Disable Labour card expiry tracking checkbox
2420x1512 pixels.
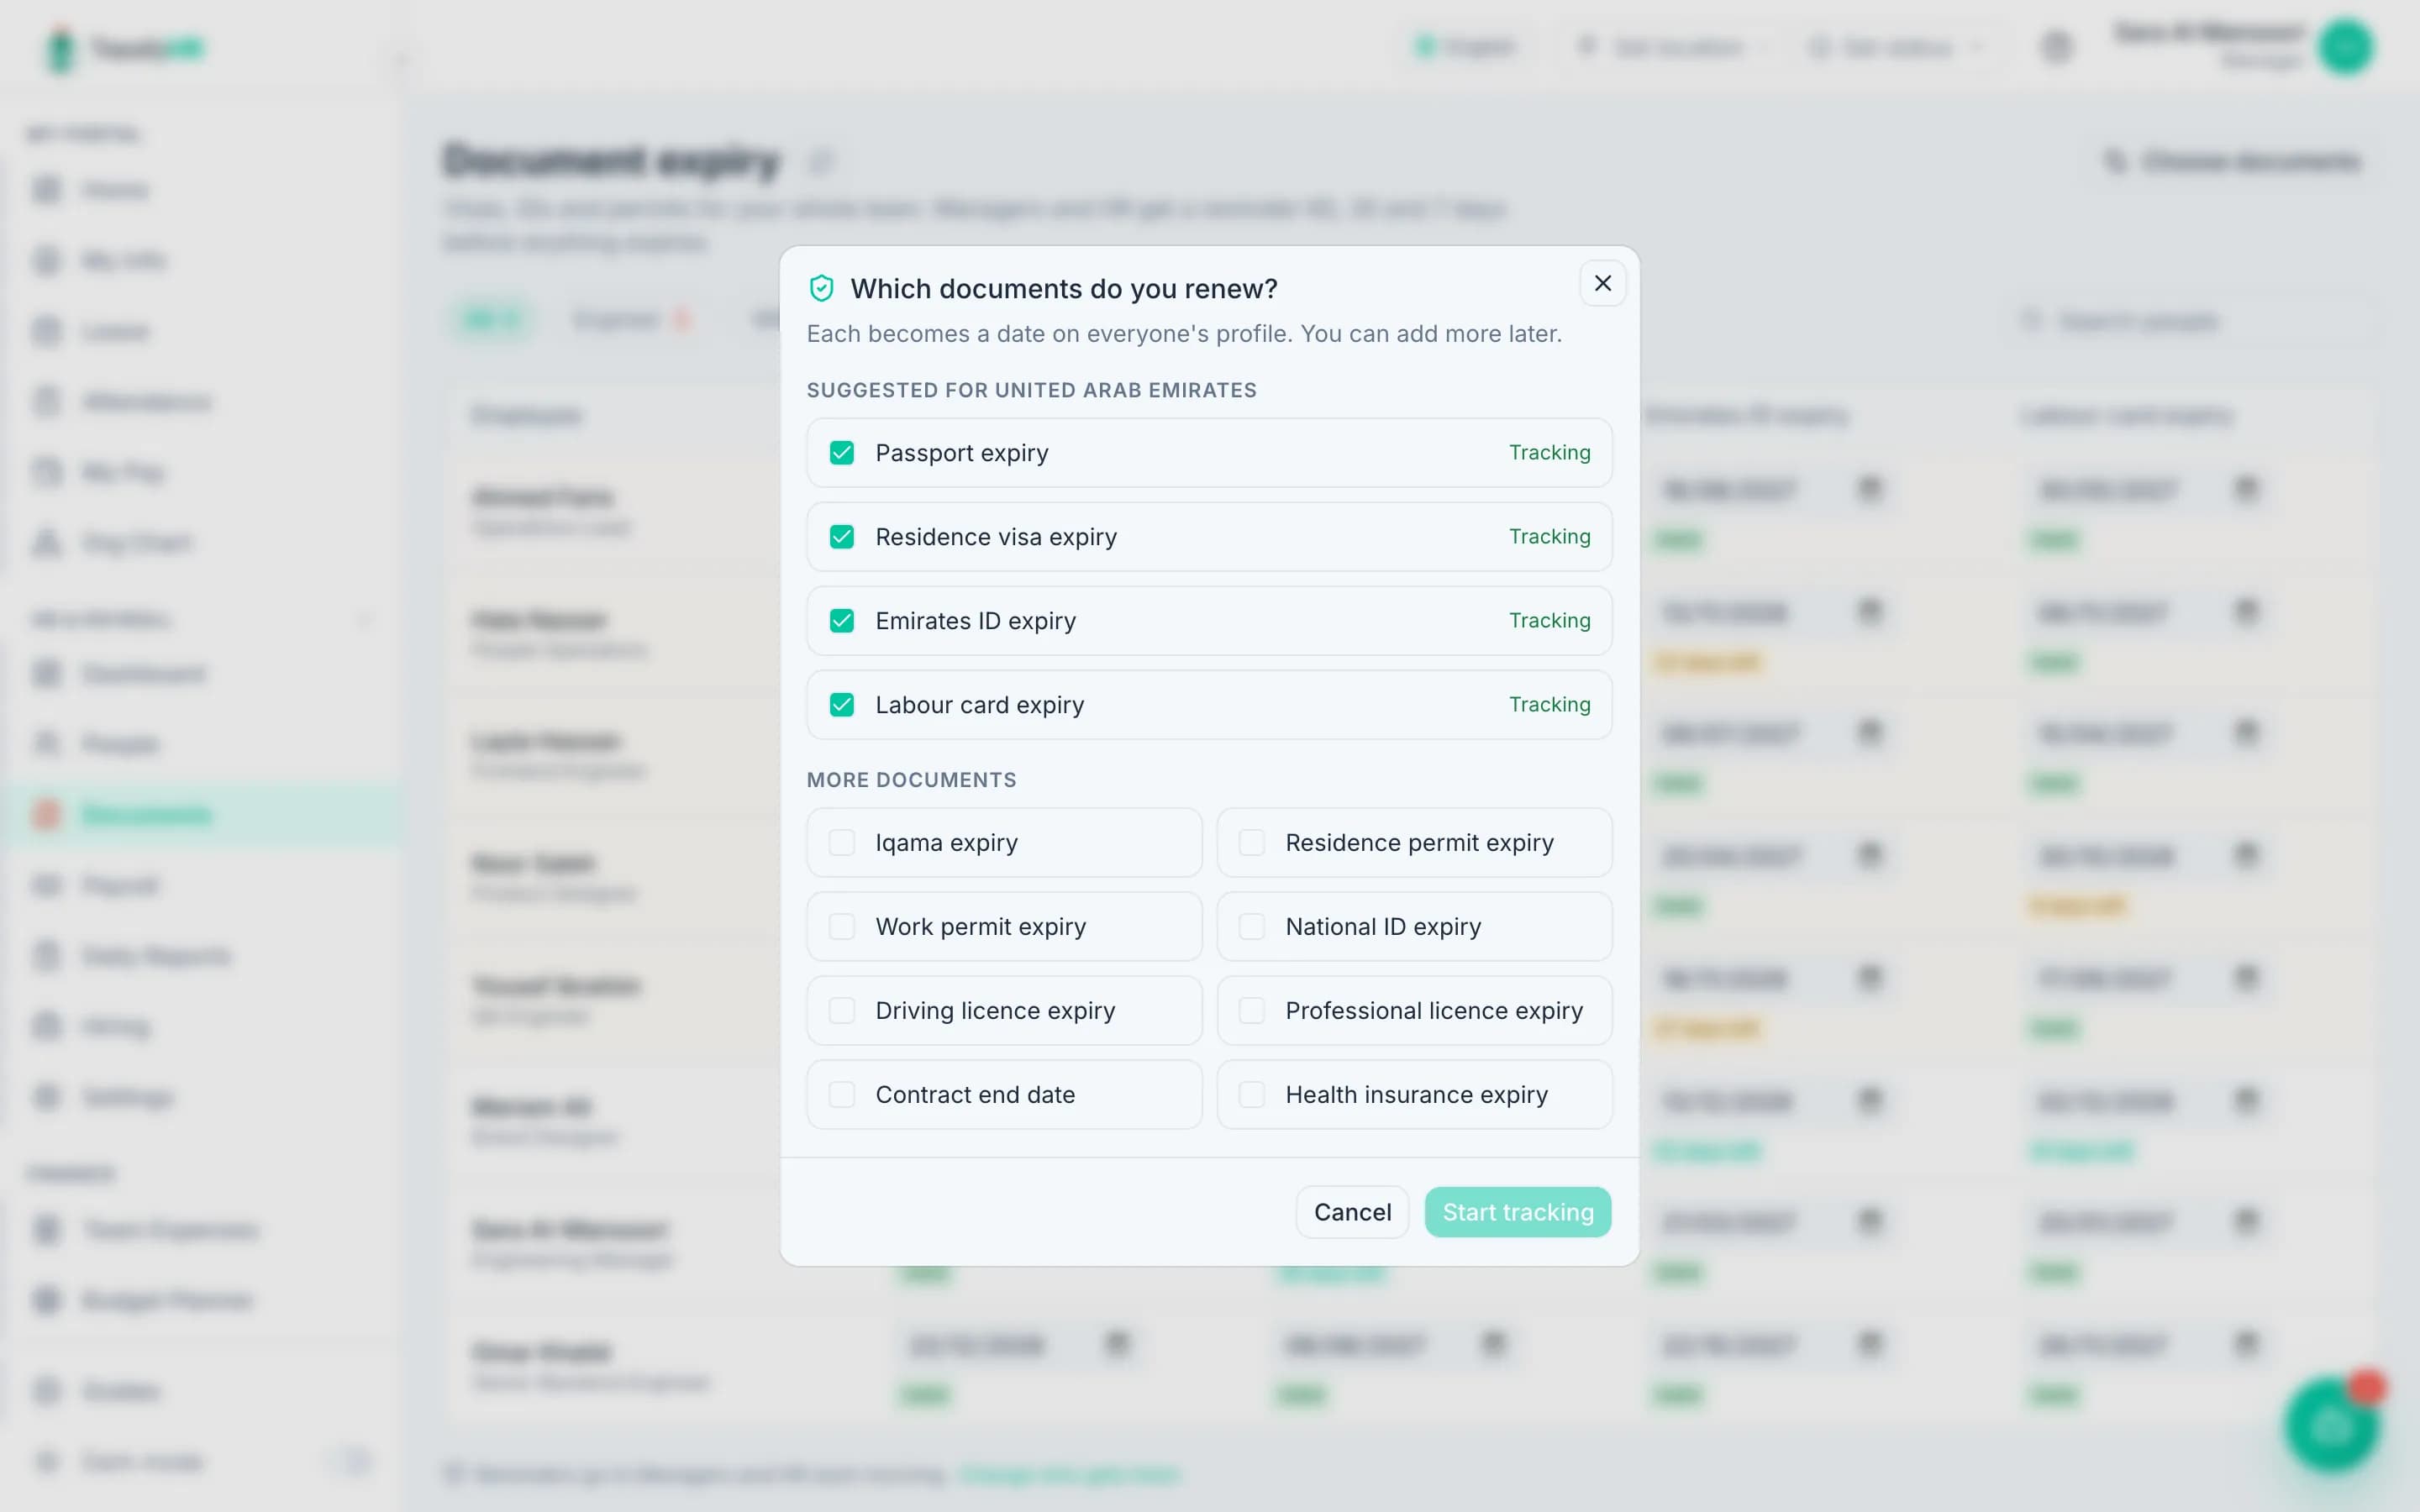[x=842, y=705]
